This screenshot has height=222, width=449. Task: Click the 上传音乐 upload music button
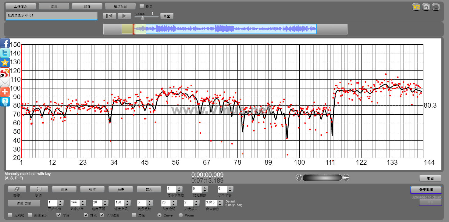tap(21, 6)
